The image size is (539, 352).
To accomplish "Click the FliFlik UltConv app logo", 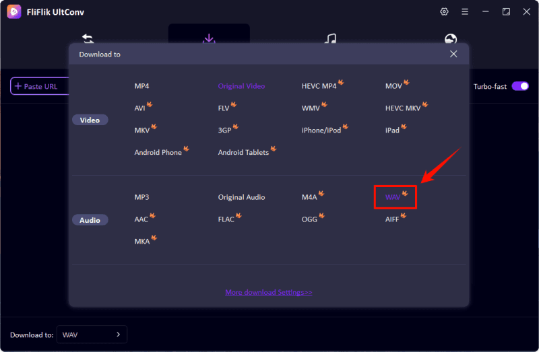I will pos(13,12).
